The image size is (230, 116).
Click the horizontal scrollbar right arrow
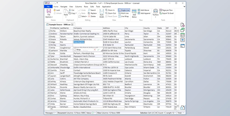(x=175, y=109)
